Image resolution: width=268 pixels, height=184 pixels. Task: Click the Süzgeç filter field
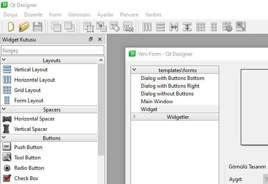(x=52, y=51)
